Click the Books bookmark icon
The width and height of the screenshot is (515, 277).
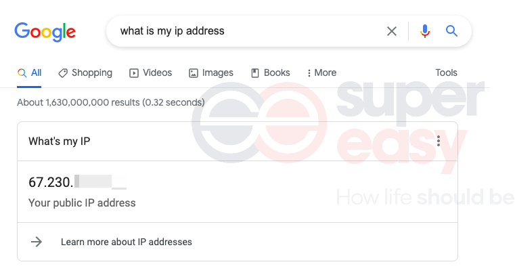pyautogui.click(x=255, y=73)
